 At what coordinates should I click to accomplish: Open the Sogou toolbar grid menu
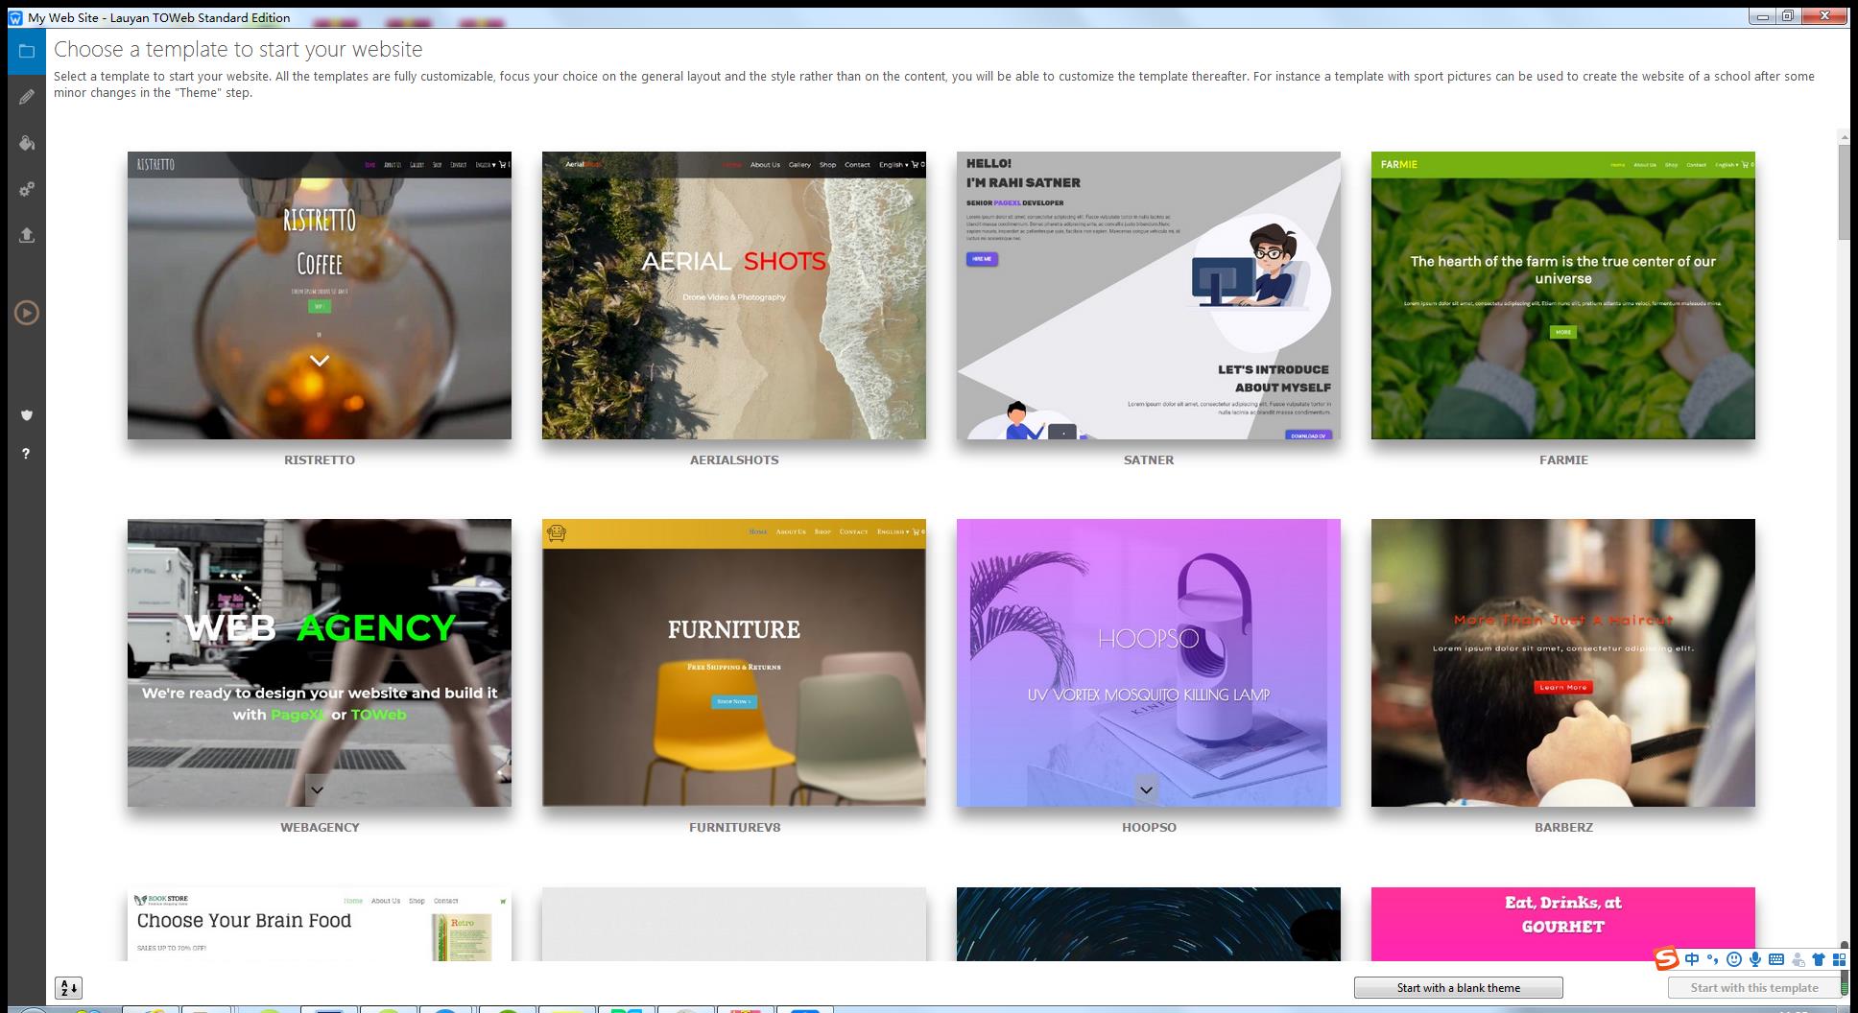tap(1840, 959)
